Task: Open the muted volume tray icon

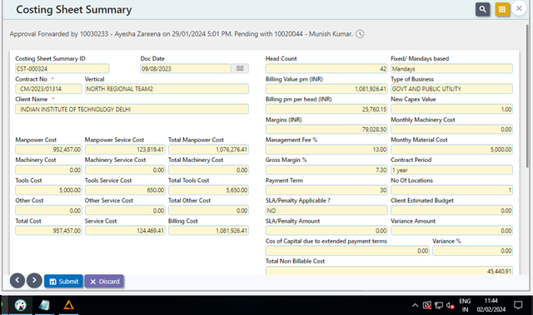Action: click(451, 306)
